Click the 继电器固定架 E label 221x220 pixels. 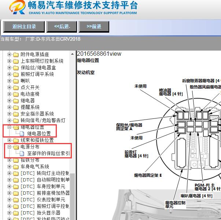point(148,175)
